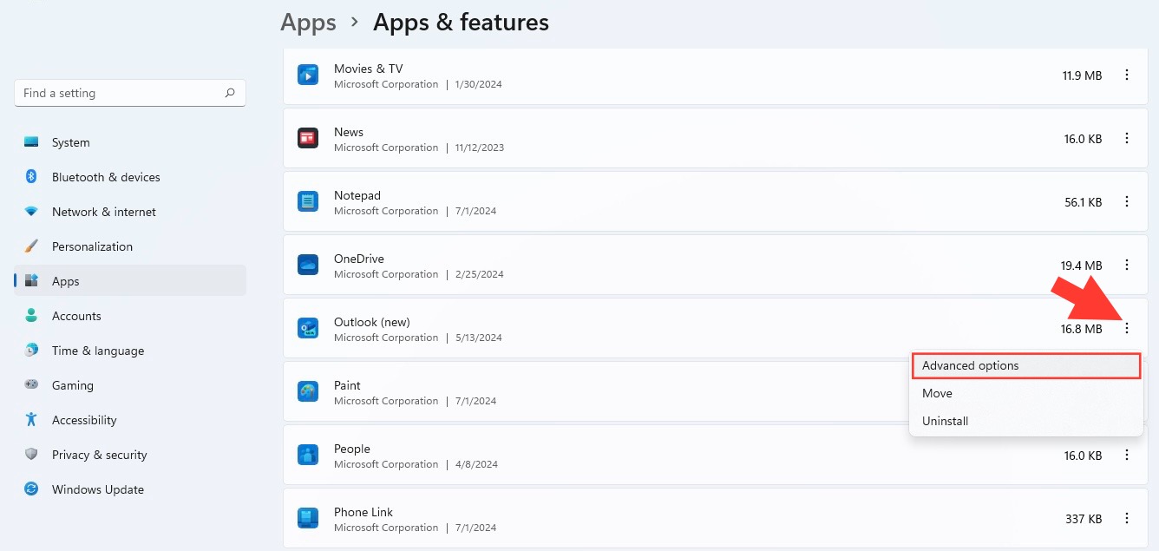1159x551 pixels.
Task: Click the 2/25/2024 date for OneDrive
Action: (x=480, y=274)
